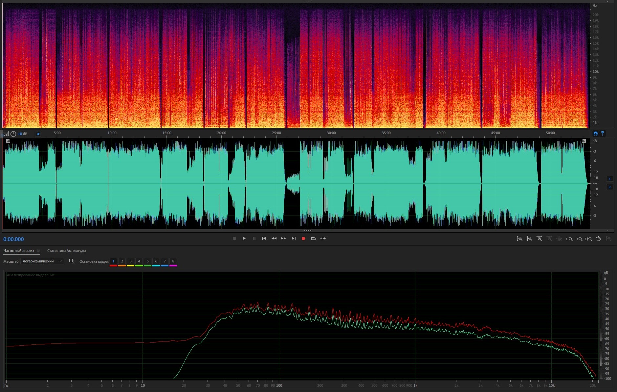Image resolution: width=617 pixels, height=392 pixels.
Task: Click zoom to selection in-point icon
Action: point(569,239)
